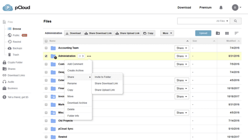Click the search magnifier icon
The width and height of the screenshot is (248, 140).
pos(236,21)
